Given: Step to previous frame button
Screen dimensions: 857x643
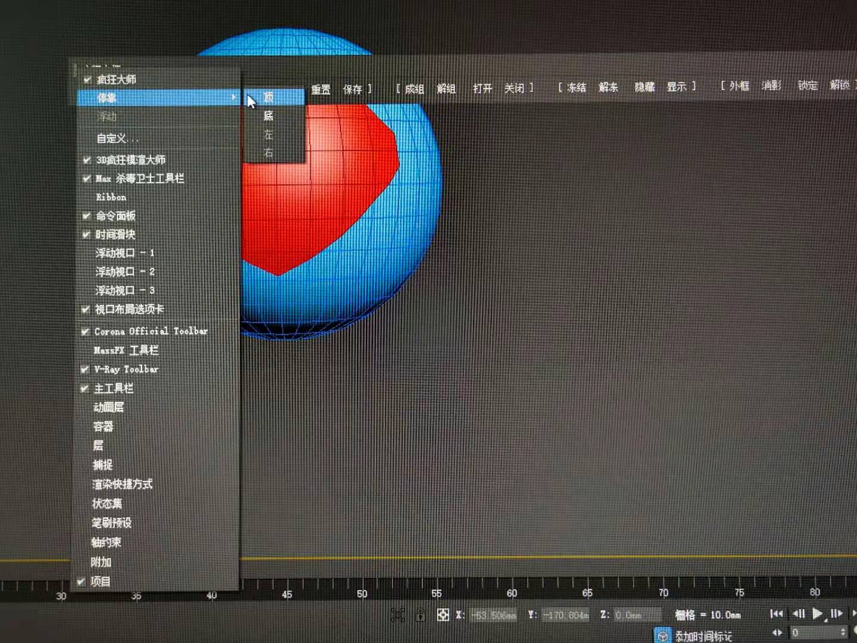Looking at the screenshot, I should point(799,613).
